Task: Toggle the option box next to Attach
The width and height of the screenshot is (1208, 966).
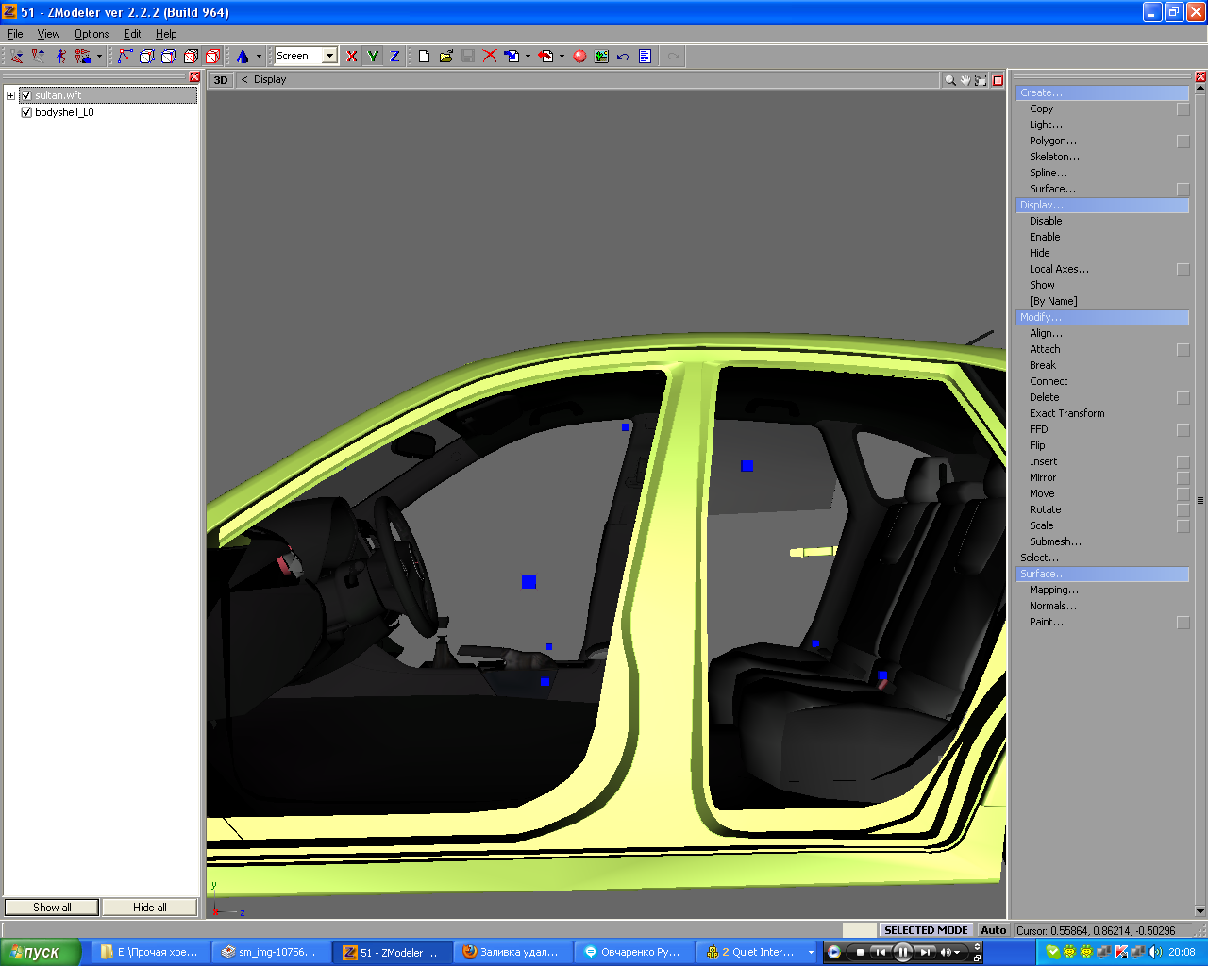Action: click(1183, 350)
